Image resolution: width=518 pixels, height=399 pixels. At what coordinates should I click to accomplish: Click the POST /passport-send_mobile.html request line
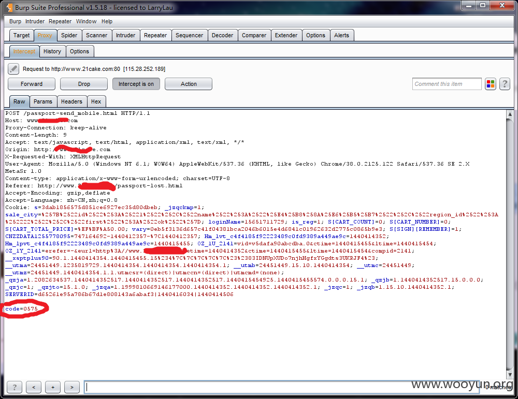click(x=78, y=113)
